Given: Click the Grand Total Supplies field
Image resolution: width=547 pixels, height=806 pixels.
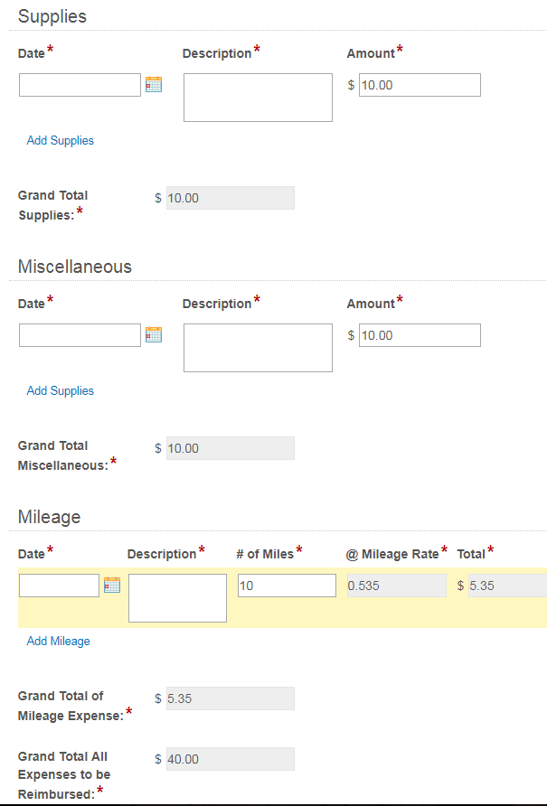Looking at the screenshot, I should coord(231,198).
